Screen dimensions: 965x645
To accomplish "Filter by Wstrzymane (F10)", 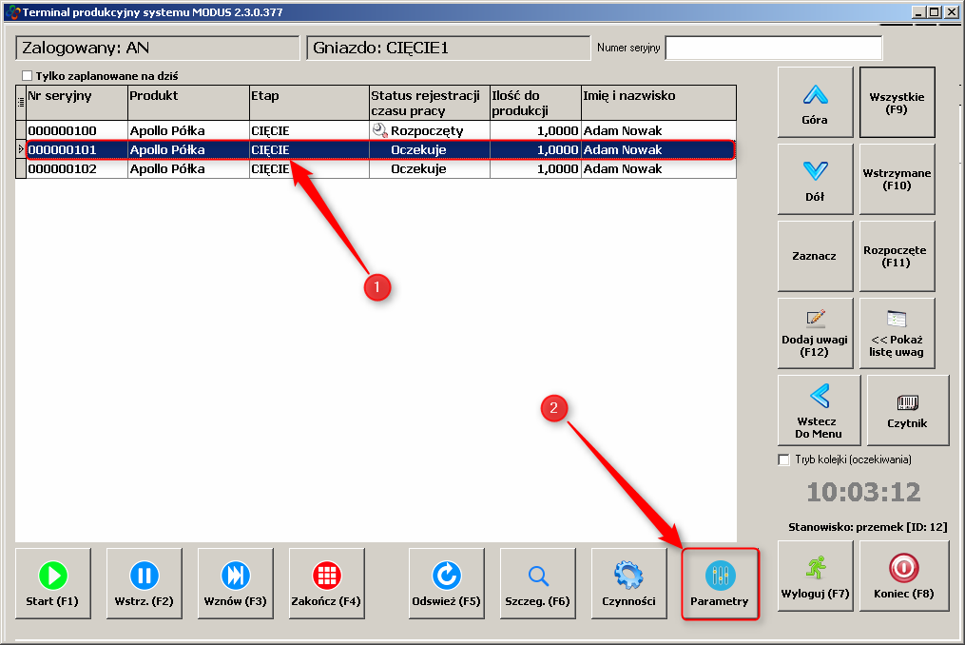I will point(897,180).
